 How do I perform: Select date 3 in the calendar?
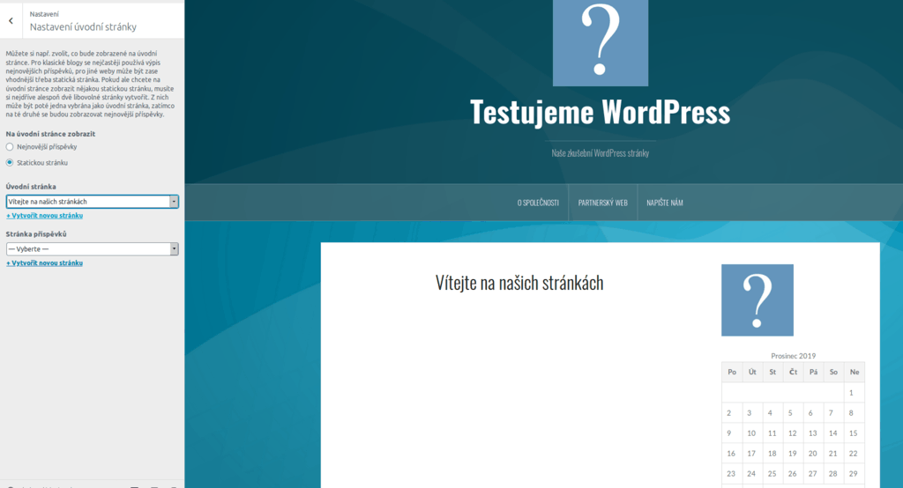coord(750,412)
